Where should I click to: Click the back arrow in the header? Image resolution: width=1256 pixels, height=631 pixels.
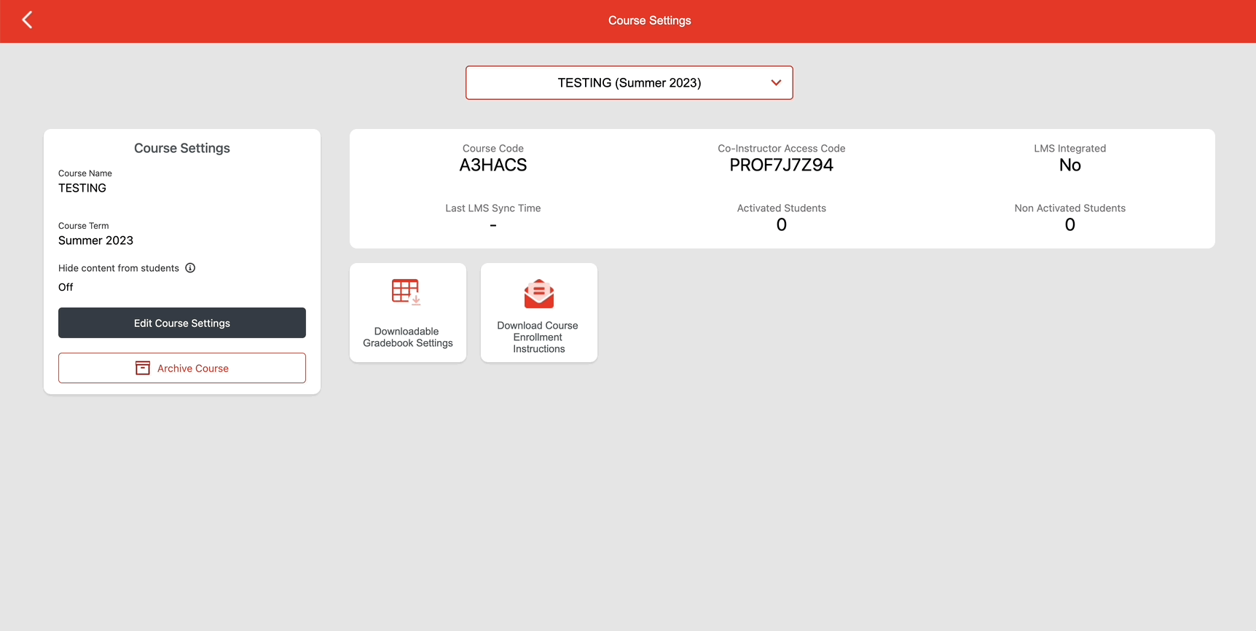(27, 20)
